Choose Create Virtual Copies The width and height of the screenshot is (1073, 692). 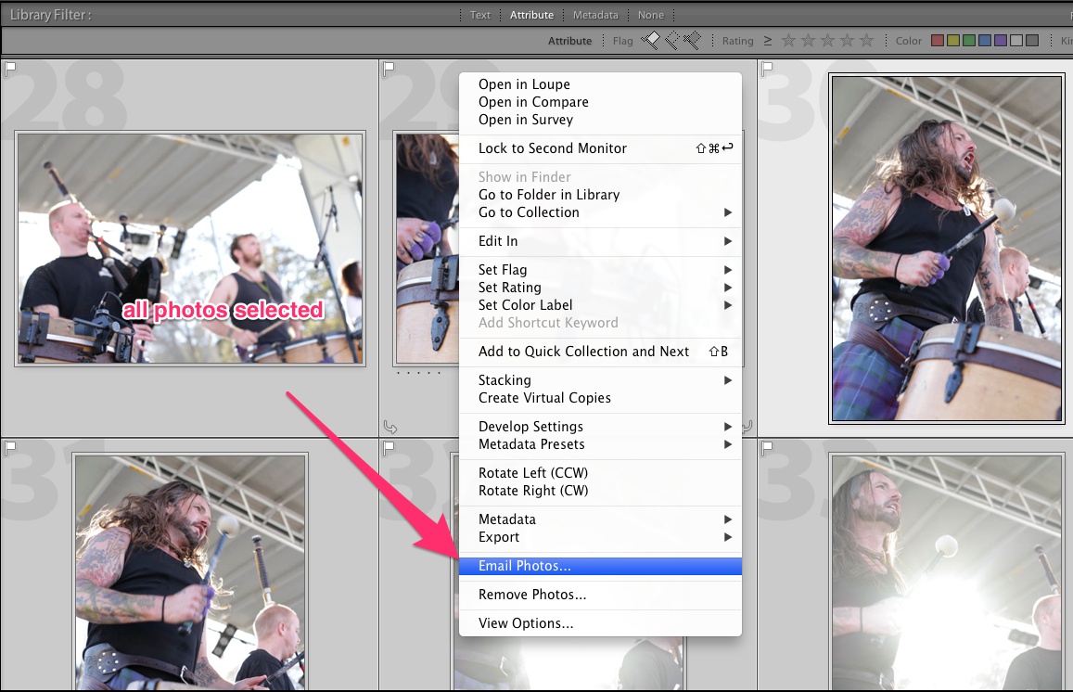[x=600, y=398]
